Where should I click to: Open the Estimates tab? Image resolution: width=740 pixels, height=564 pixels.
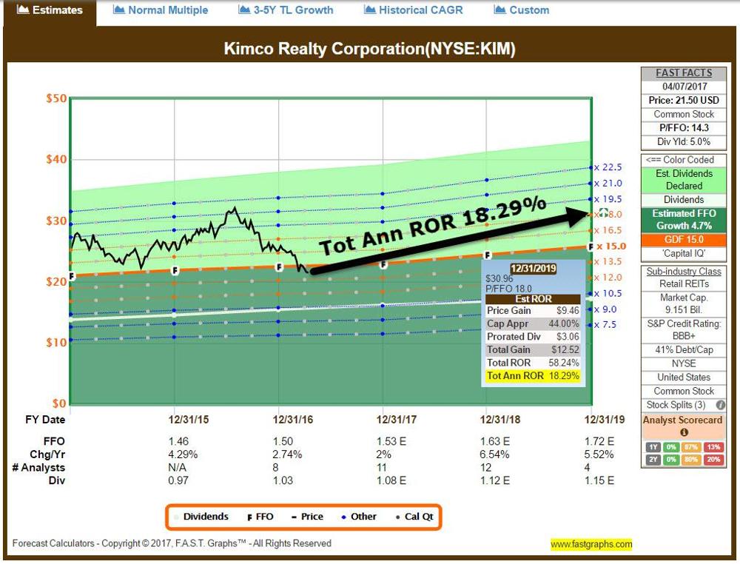click(x=50, y=10)
